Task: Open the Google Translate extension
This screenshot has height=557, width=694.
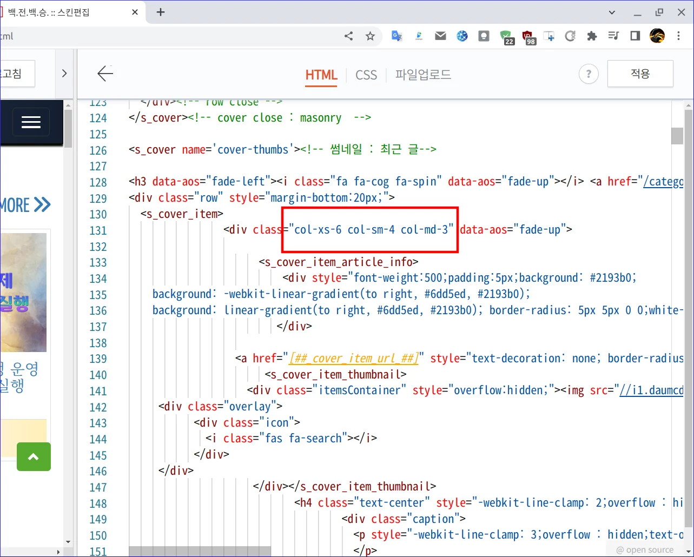Action: click(397, 36)
